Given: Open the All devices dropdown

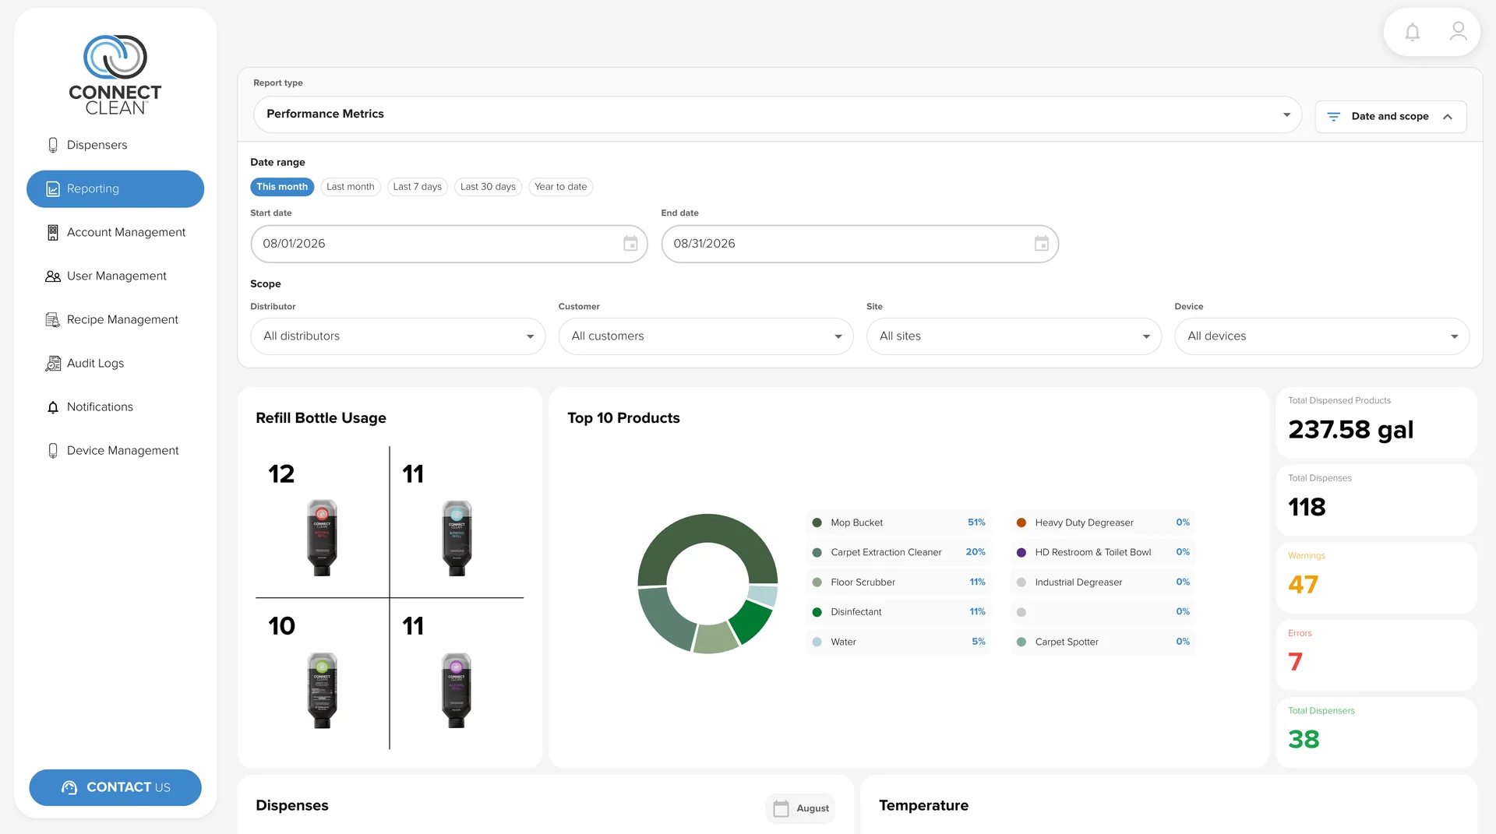Looking at the screenshot, I should [x=1322, y=336].
